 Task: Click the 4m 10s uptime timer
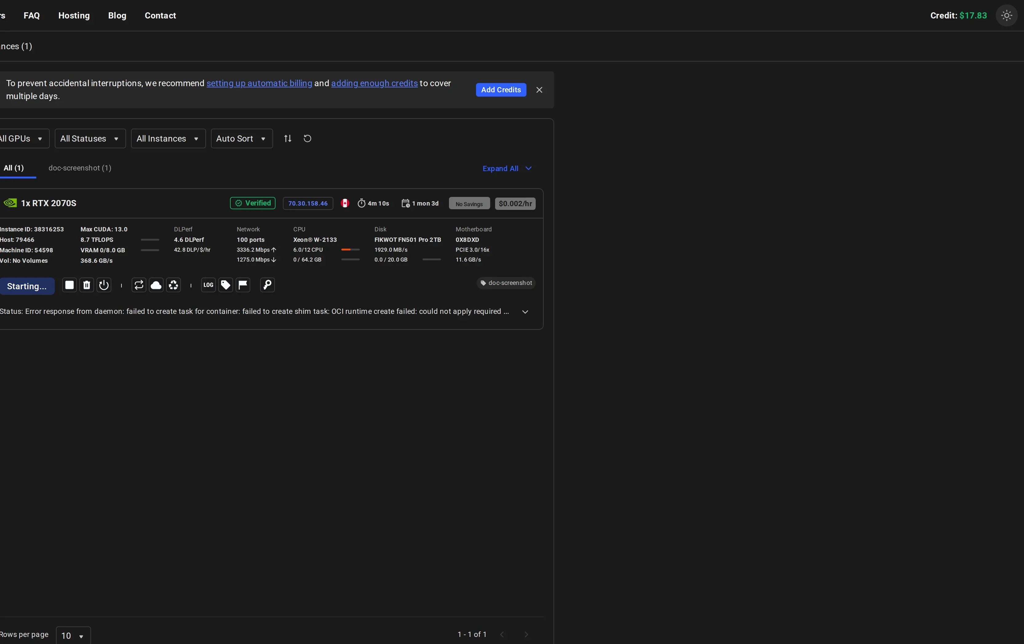[373, 203]
